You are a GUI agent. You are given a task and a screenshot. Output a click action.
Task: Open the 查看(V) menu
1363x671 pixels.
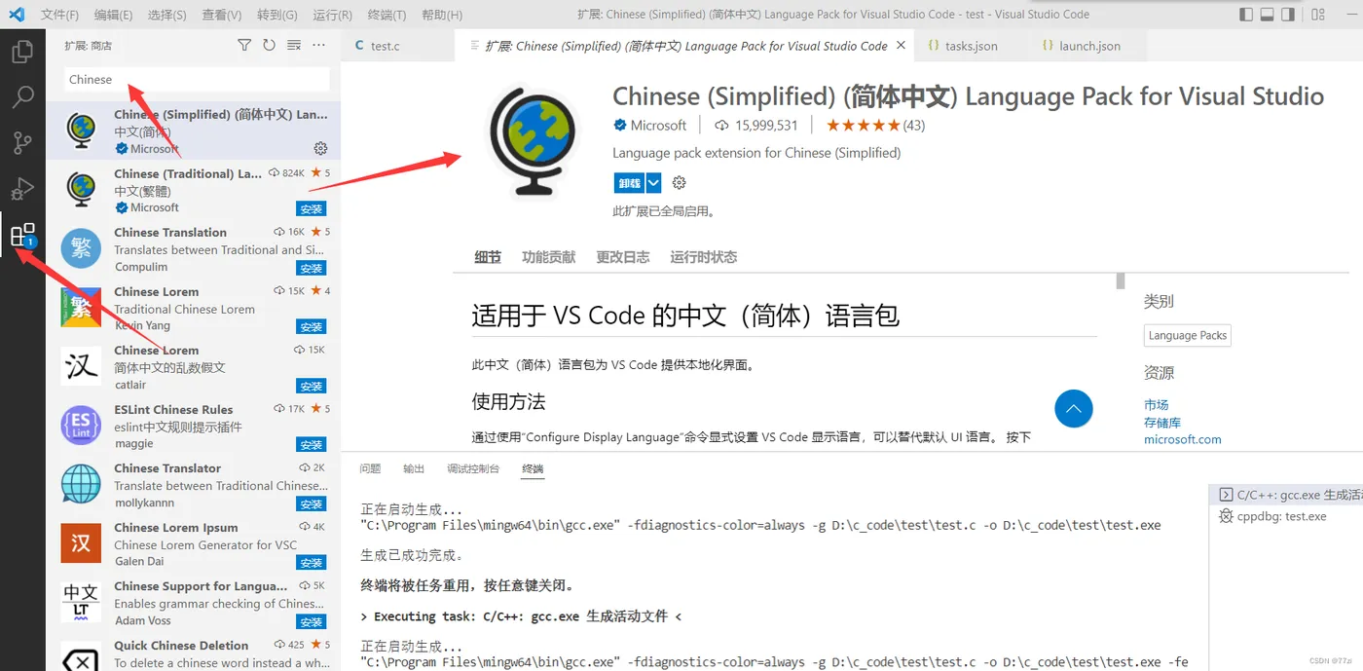pyautogui.click(x=222, y=15)
